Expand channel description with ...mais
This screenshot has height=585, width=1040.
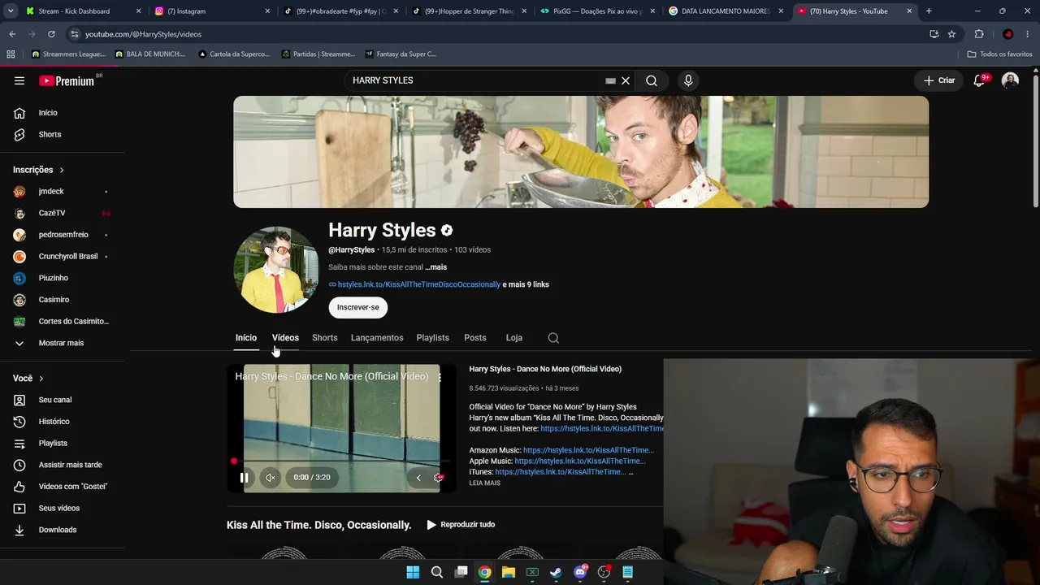(435, 267)
